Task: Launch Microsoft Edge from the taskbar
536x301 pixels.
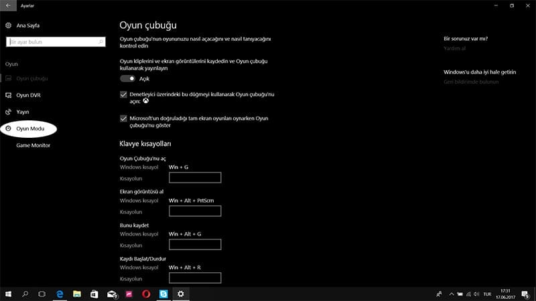Action: (60, 294)
